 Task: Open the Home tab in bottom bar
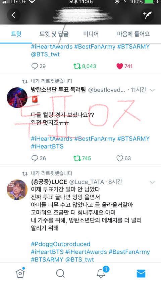(x=20, y=273)
